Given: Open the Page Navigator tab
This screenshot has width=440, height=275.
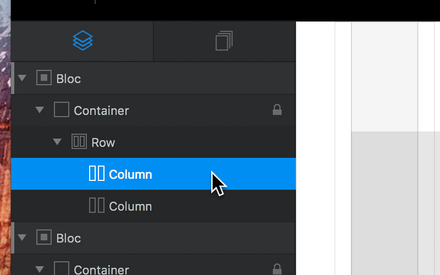Looking at the screenshot, I should point(224,41).
